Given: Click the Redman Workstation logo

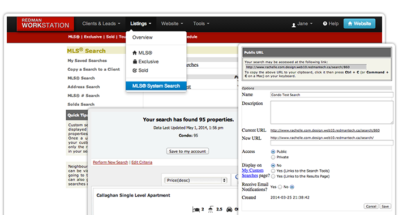Looking at the screenshot, I should tap(45, 24).
